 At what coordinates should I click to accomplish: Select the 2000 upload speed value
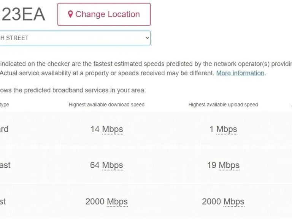(x=211, y=202)
